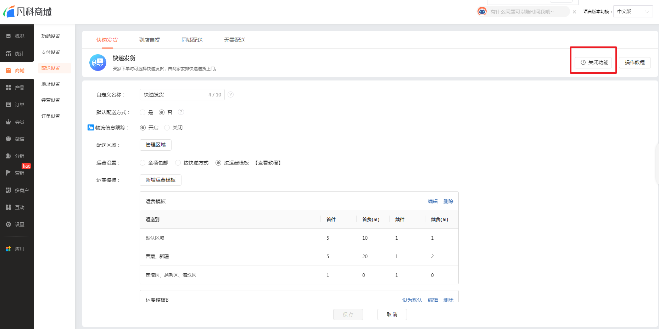The image size is (659, 329).
Task: Open 经营设置 in the submenu
Action: [51, 100]
